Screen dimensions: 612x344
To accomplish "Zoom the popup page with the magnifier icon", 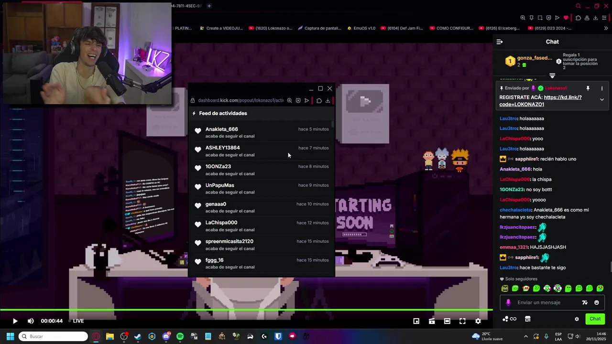I will pyautogui.click(x=289, y=101).
